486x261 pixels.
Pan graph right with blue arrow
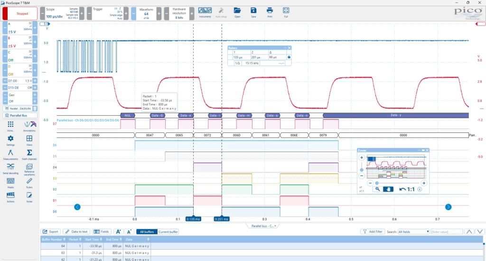click(448, 207)
